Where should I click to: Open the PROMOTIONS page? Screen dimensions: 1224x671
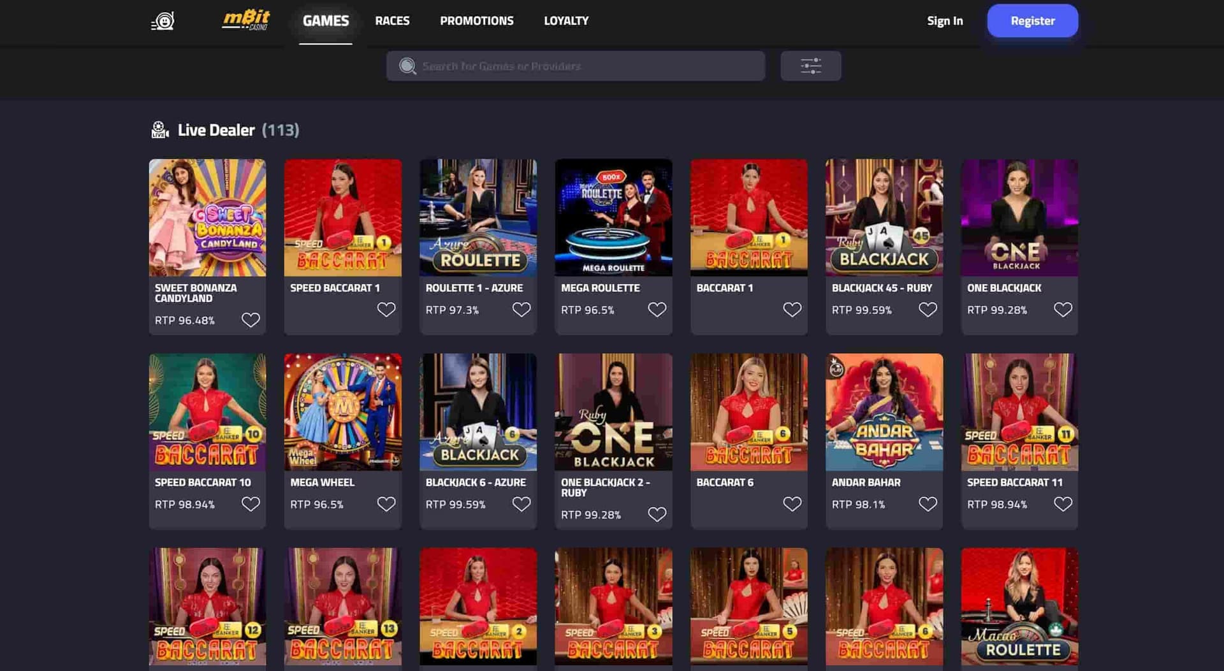point(476,20)
